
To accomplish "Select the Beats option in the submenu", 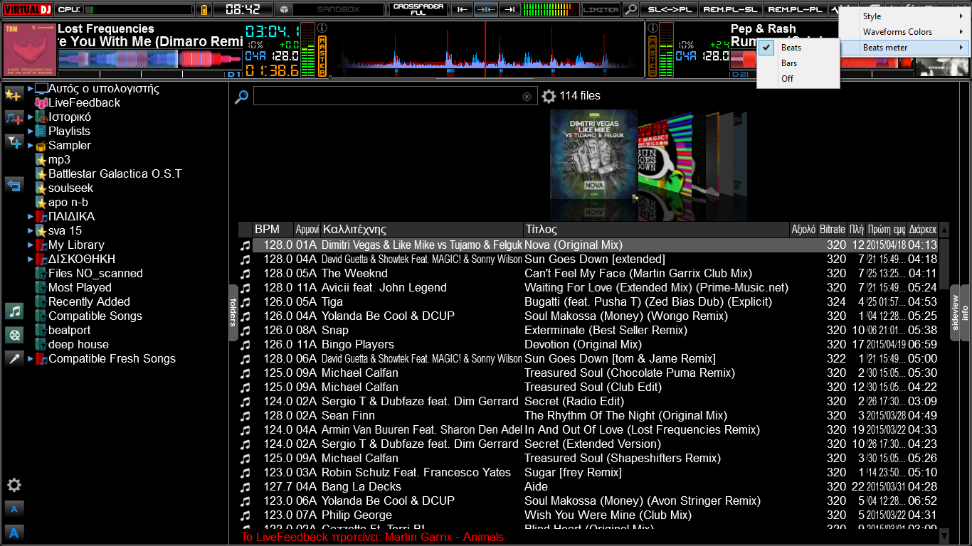I will (x=798, y=48).
